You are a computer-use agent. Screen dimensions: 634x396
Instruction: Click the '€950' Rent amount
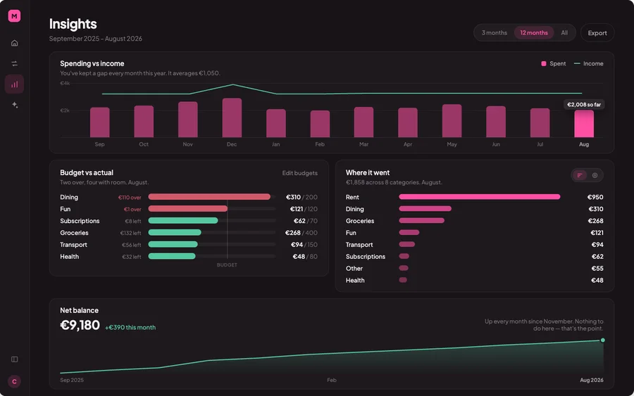tap(595, 197)
